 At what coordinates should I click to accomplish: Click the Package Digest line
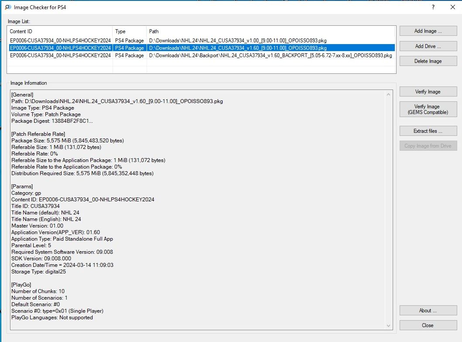pos(52,121)
